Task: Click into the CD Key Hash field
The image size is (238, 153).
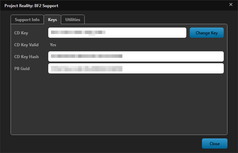Action: tap(136, 56)
